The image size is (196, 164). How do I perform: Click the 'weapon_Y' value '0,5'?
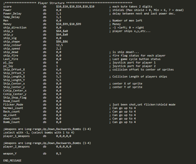click(59, 153)
